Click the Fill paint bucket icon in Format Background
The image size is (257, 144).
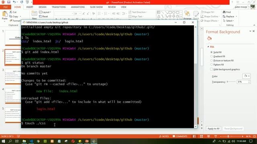point(209,38)
